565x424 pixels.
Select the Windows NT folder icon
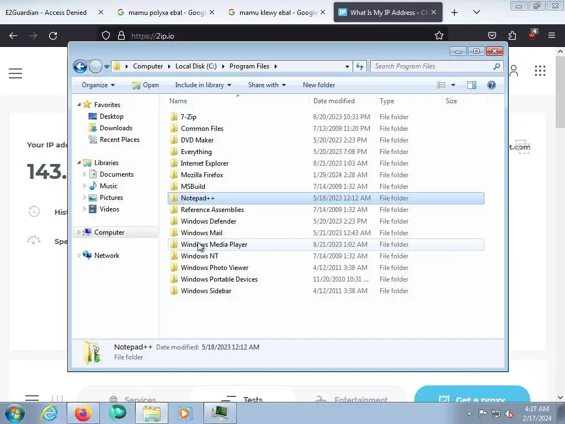click(174, 256)
